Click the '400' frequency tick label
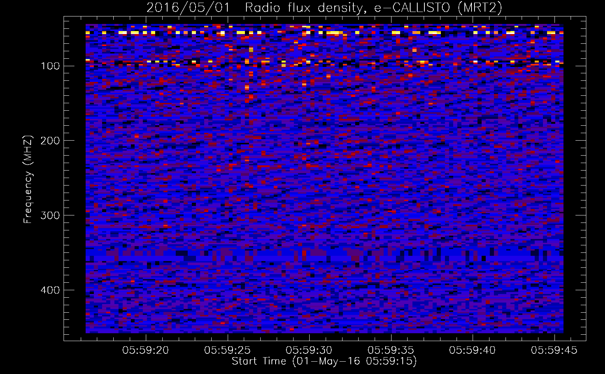The width and height of the screenshot is (605, 374). 50,290
